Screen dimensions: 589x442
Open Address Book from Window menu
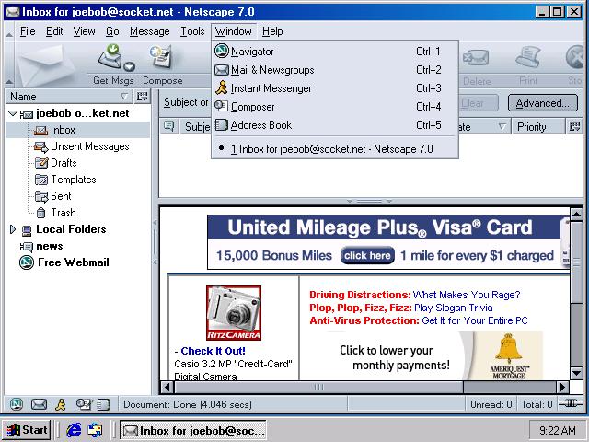335,125
